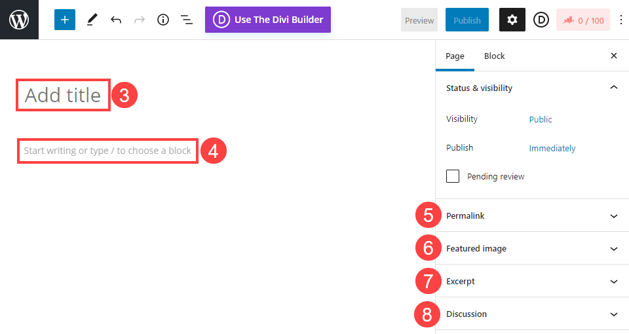Open the list view outline icon
629x334 pixels.
187,20
